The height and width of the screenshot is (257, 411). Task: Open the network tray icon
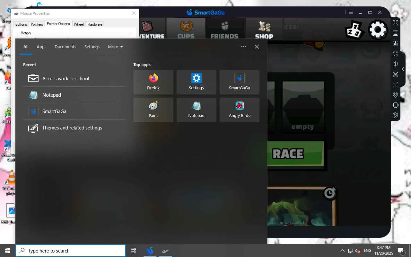[x=350, y=251]
